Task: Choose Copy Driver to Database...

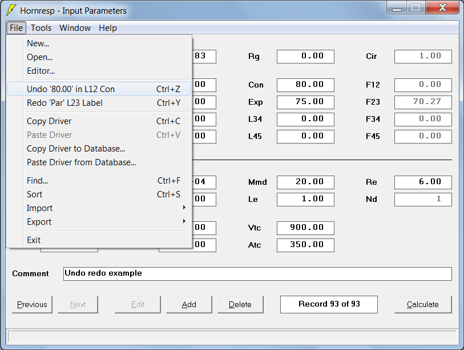Action: (x=99, y=149)
